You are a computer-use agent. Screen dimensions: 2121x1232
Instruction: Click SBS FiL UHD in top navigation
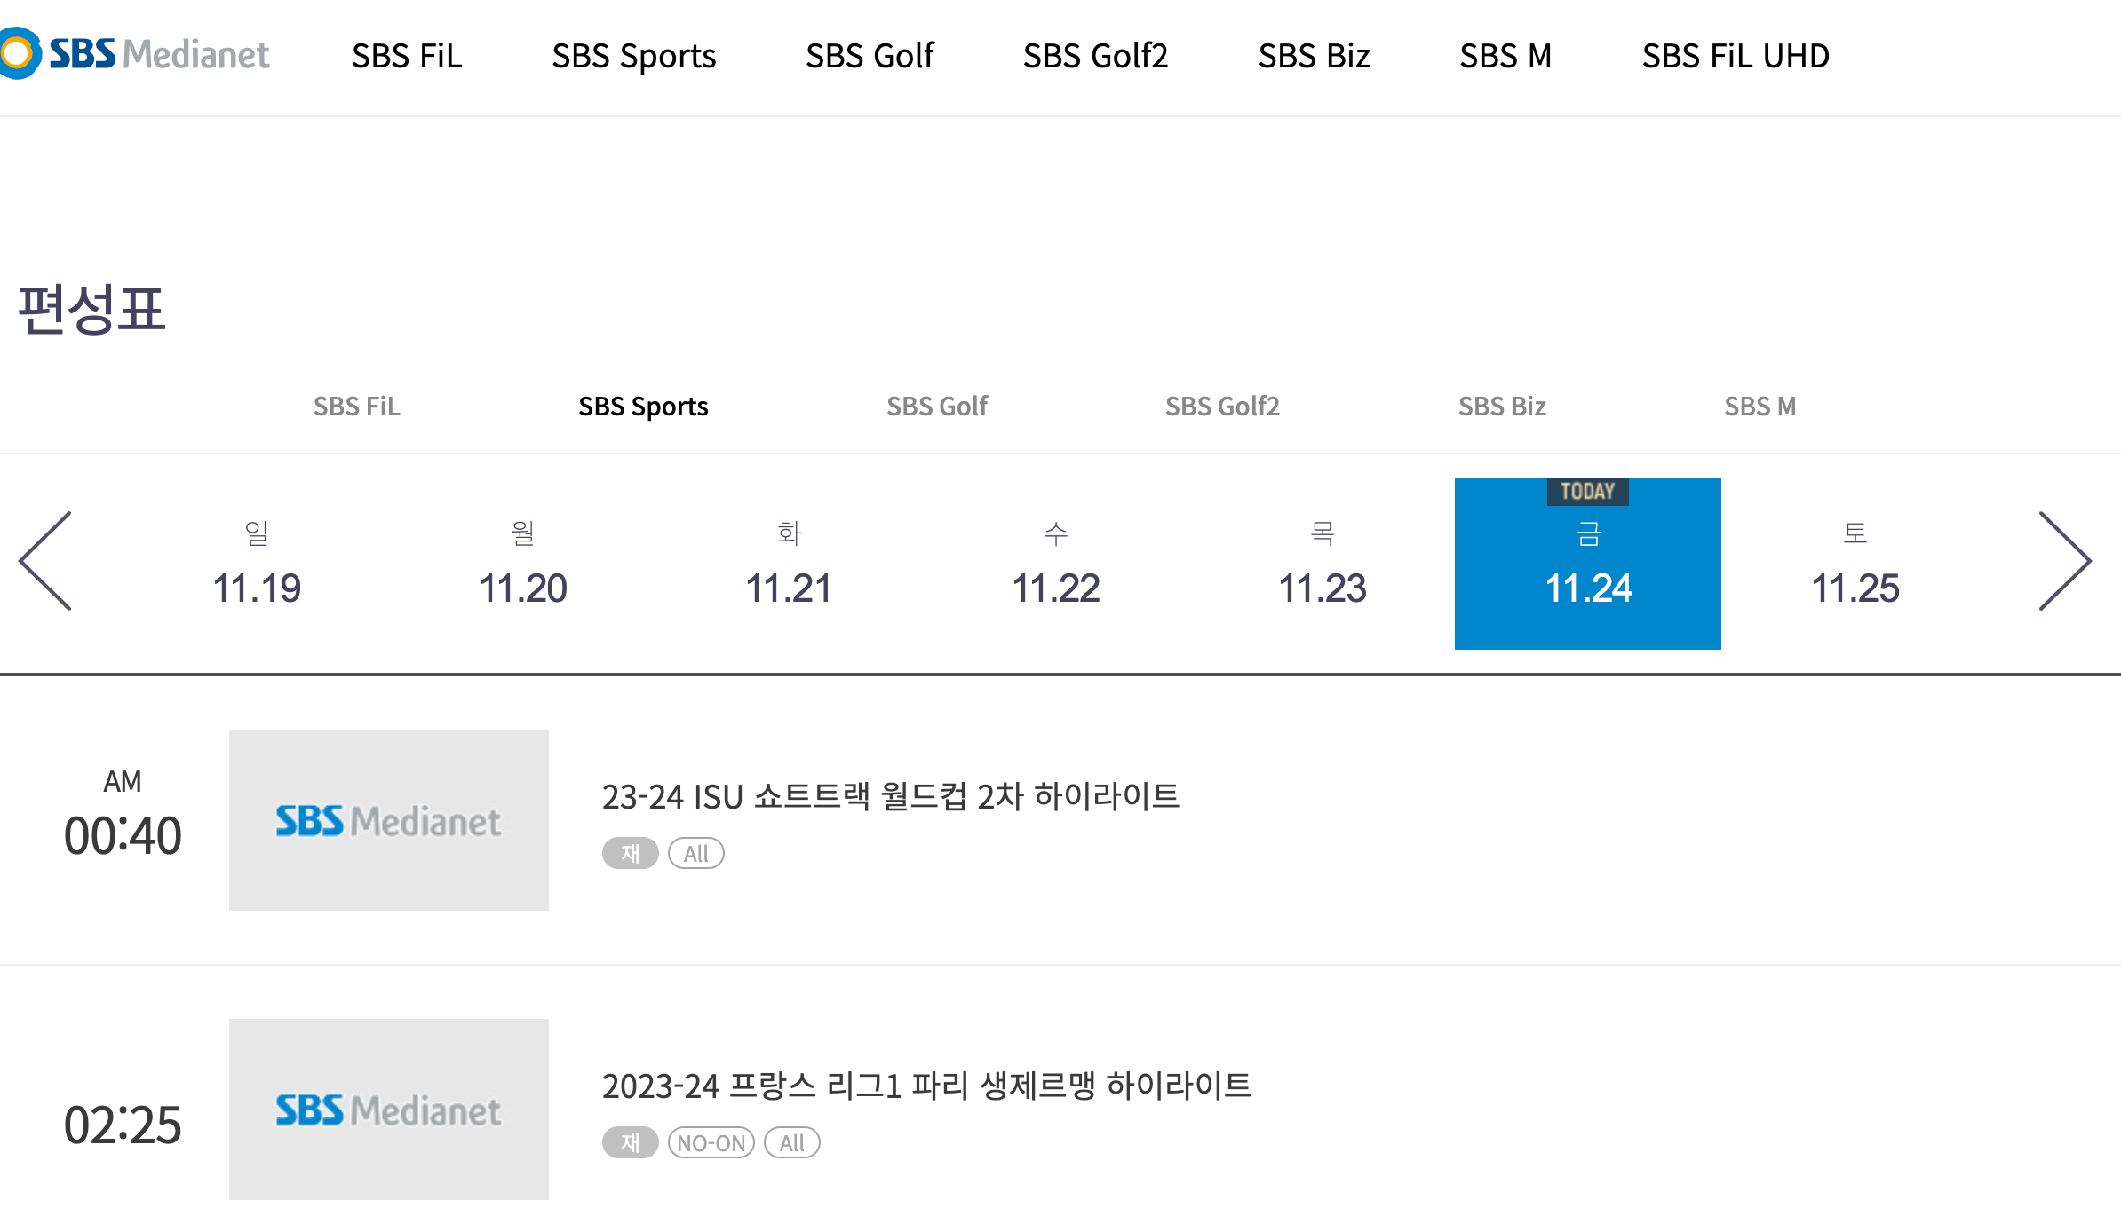coord(1735,55)
